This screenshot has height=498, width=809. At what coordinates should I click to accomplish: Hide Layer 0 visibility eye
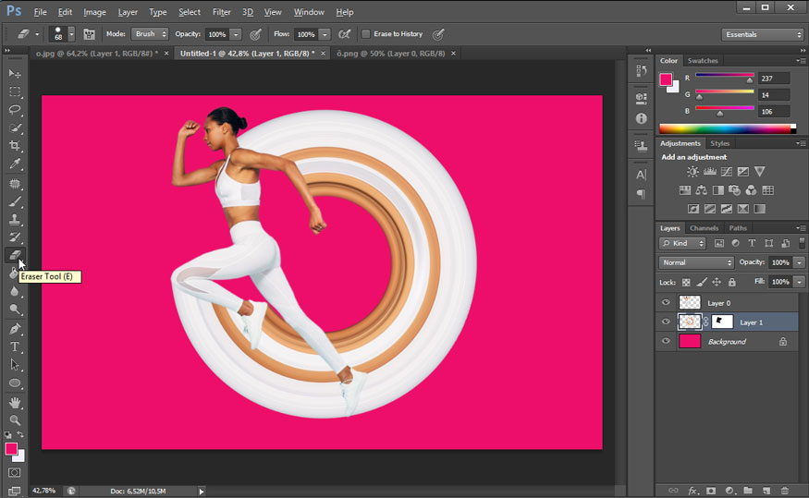pyautogui.click(x=666, y=303)
